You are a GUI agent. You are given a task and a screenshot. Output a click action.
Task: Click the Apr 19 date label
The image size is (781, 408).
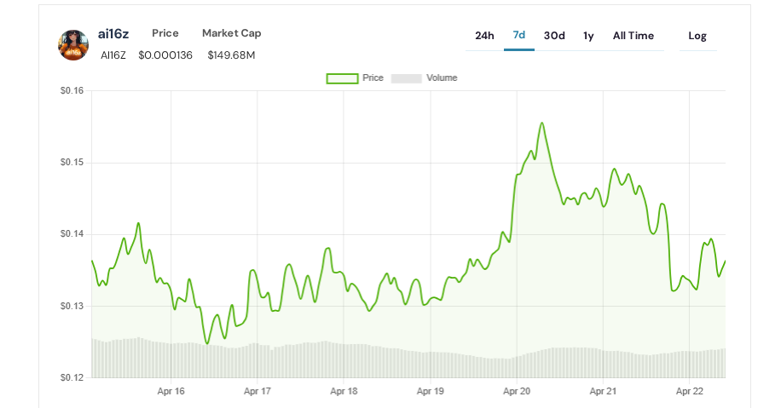431,391
